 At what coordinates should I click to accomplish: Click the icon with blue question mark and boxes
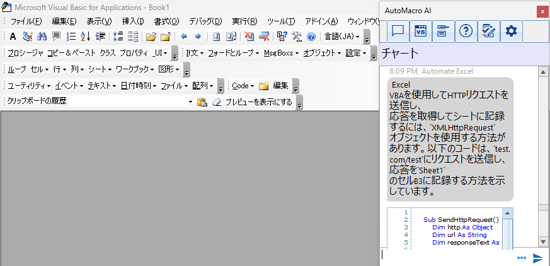point(282,36)
